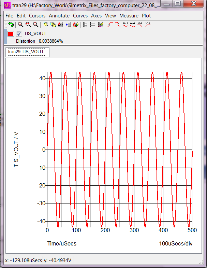Screen dimensions: 207x268
Task: Click the ABC text annotation icon
Action: (61, 25)
